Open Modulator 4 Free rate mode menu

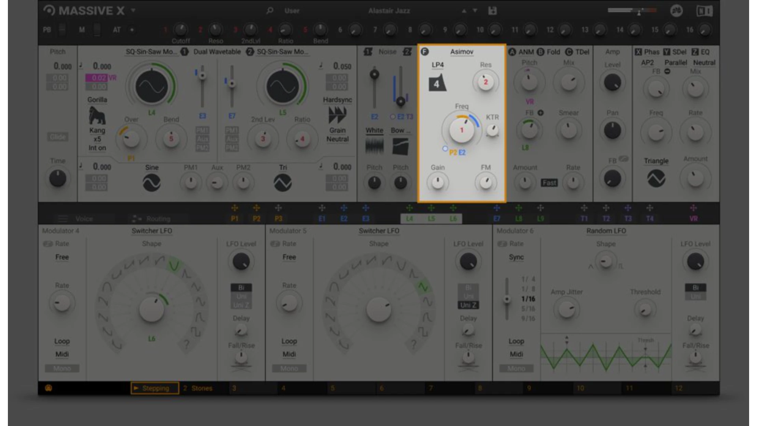coord(62,257)
